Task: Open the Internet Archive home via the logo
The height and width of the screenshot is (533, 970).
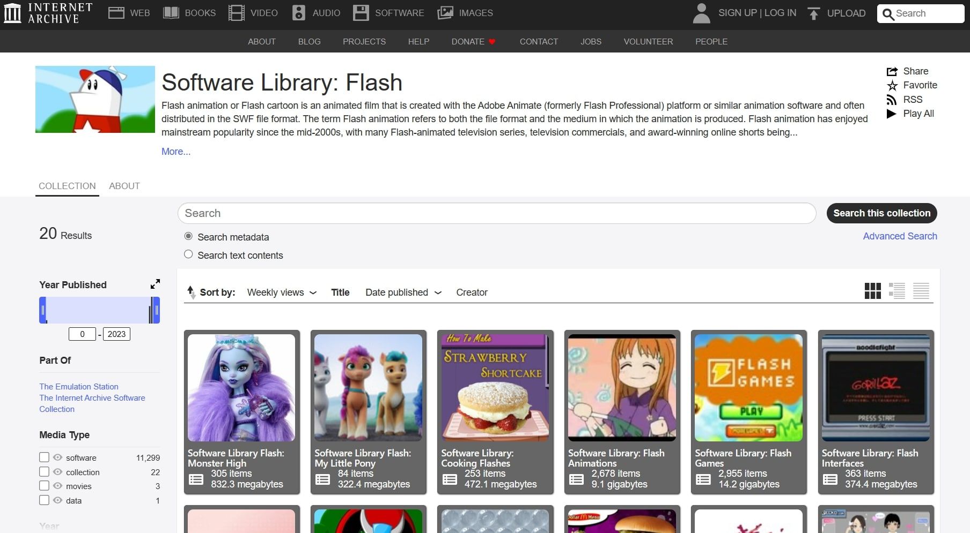Action: 47,12
